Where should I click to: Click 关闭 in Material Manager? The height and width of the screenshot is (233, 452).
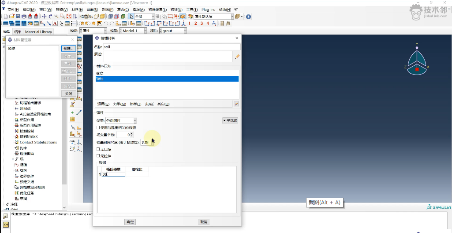(x=69, y=94)
